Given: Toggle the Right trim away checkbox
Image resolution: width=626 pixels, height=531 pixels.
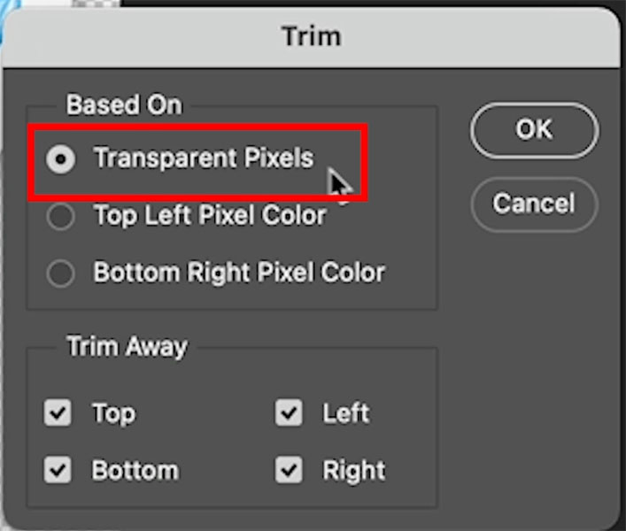Looking at the screenshot, I should pos(289,470).
